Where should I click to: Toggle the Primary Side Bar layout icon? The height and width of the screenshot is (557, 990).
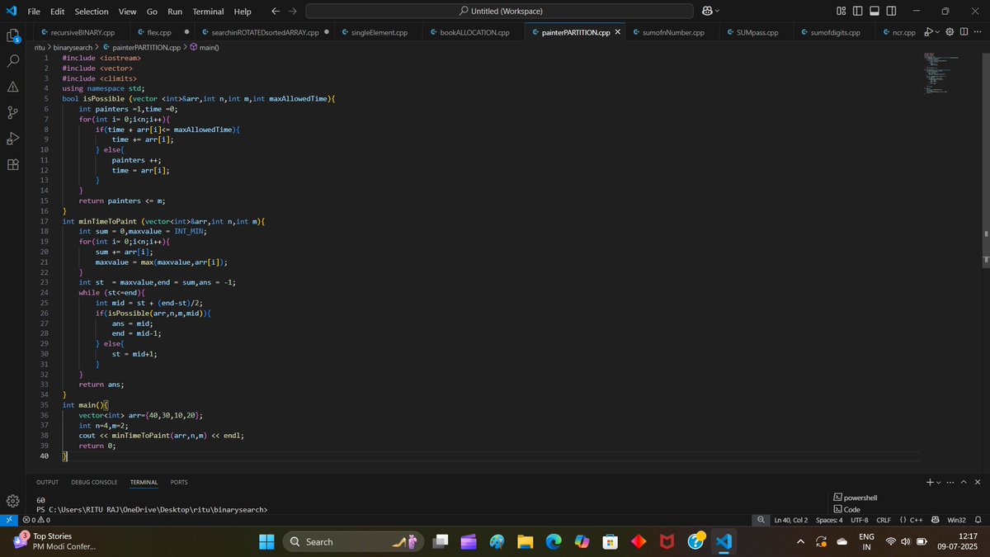tap(858, 12)
